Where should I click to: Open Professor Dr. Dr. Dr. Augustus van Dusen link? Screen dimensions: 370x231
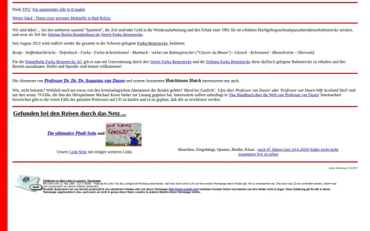[x=84, y=81]
